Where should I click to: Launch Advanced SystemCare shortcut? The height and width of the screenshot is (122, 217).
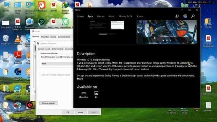point(18,75)
